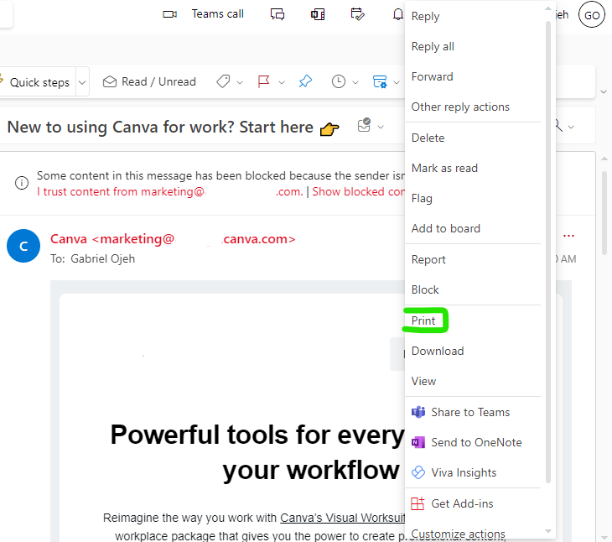Open the notifications bell icon
The height and width of the screenshot is (542, 612).
(x=397, y=14)
